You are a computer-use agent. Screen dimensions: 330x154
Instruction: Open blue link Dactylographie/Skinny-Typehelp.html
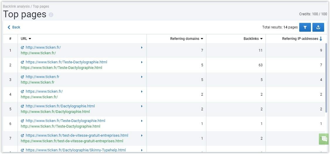[x=76, y=150]
